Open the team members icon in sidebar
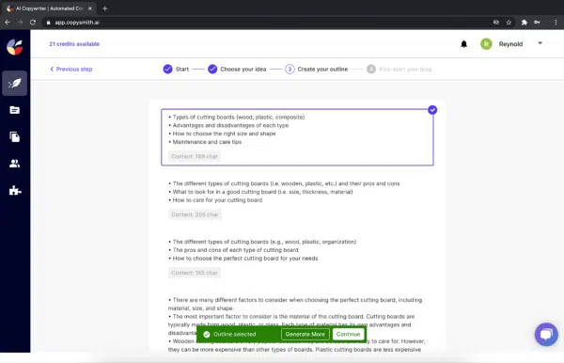 tap(15, 164)
